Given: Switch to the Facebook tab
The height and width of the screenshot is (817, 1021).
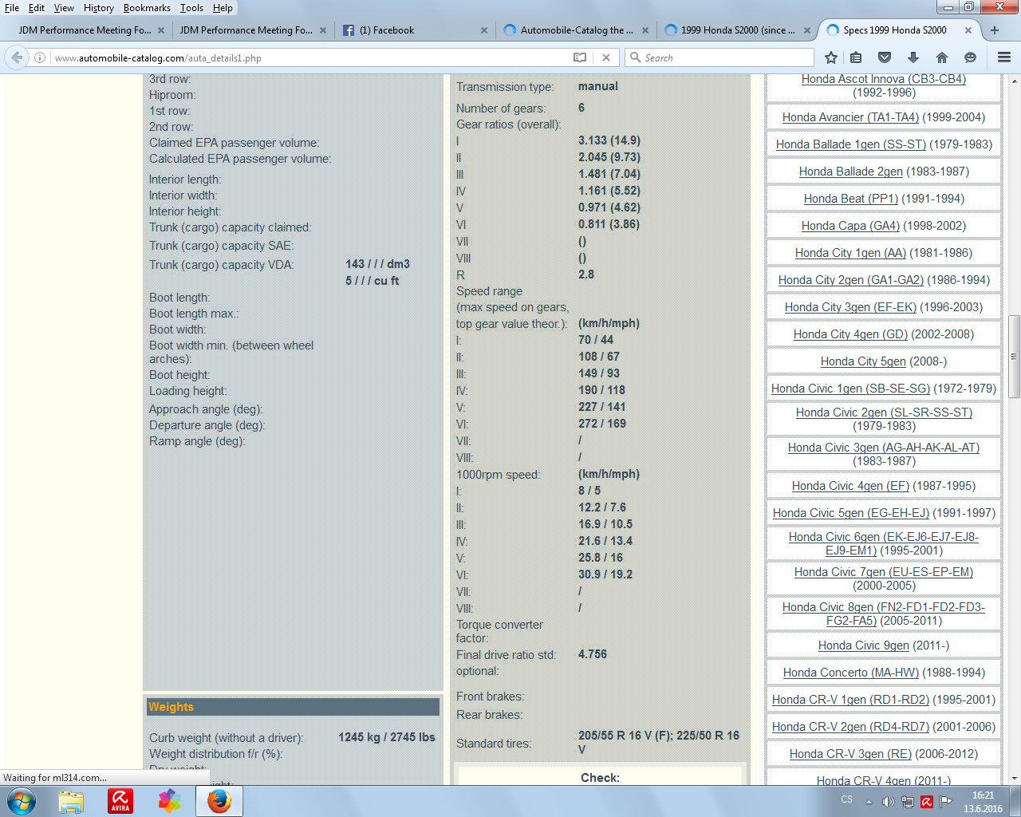Looking at the screenshot, I should 387,30.
